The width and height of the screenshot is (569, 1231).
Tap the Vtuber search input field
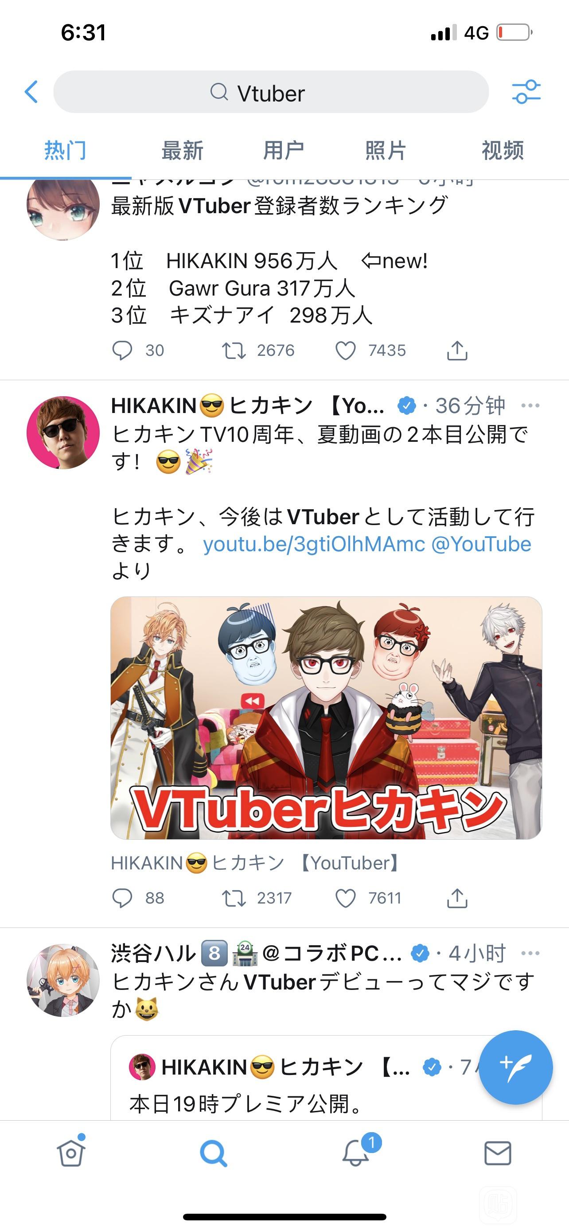(x=271, y=92)
